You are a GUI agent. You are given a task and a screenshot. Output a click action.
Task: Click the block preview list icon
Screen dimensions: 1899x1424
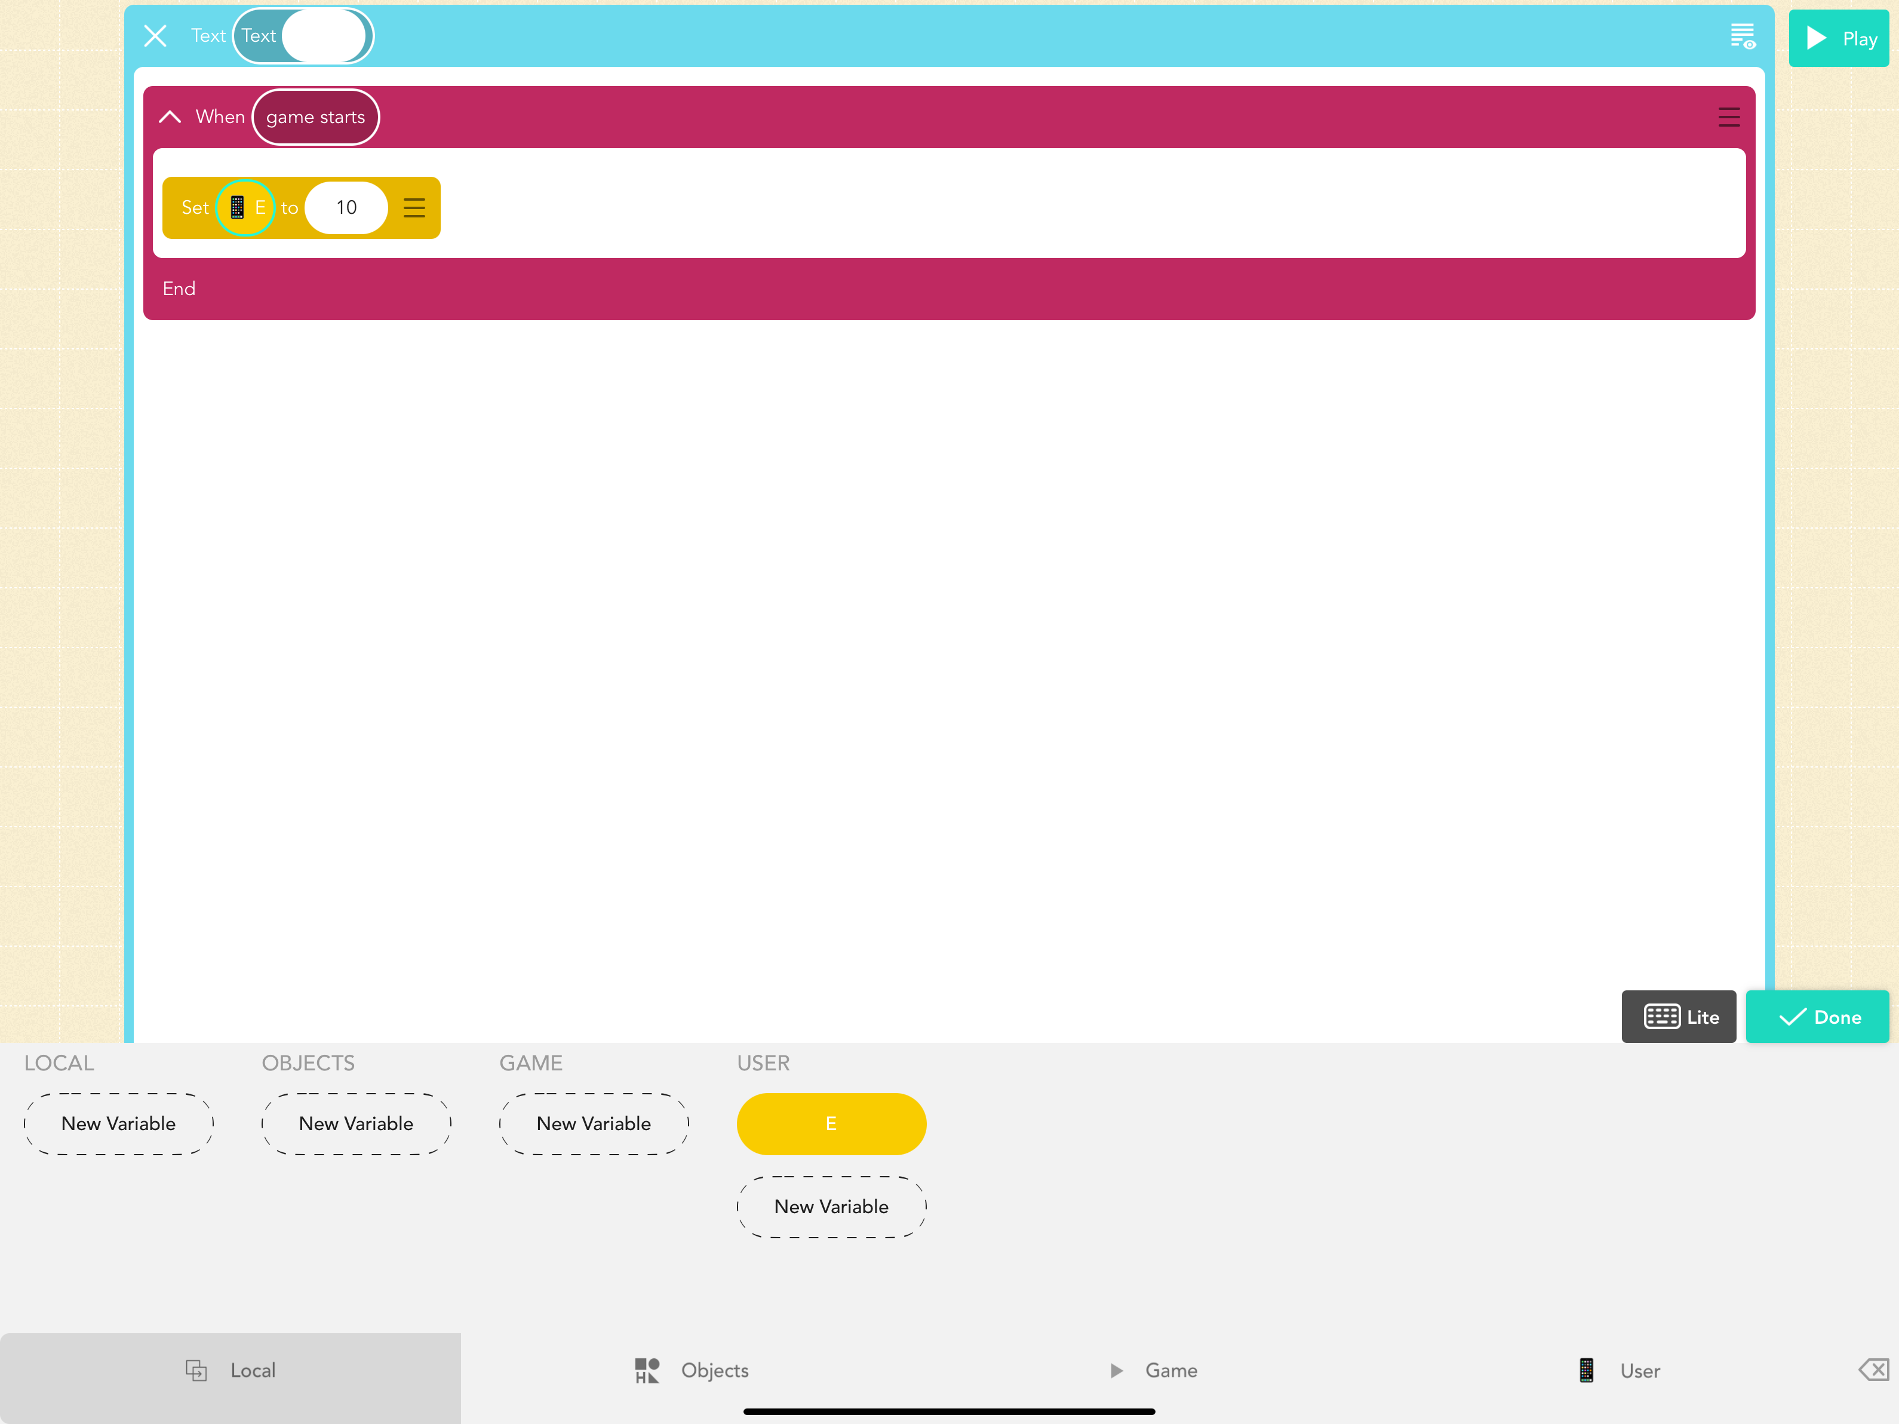(1742, 36)
